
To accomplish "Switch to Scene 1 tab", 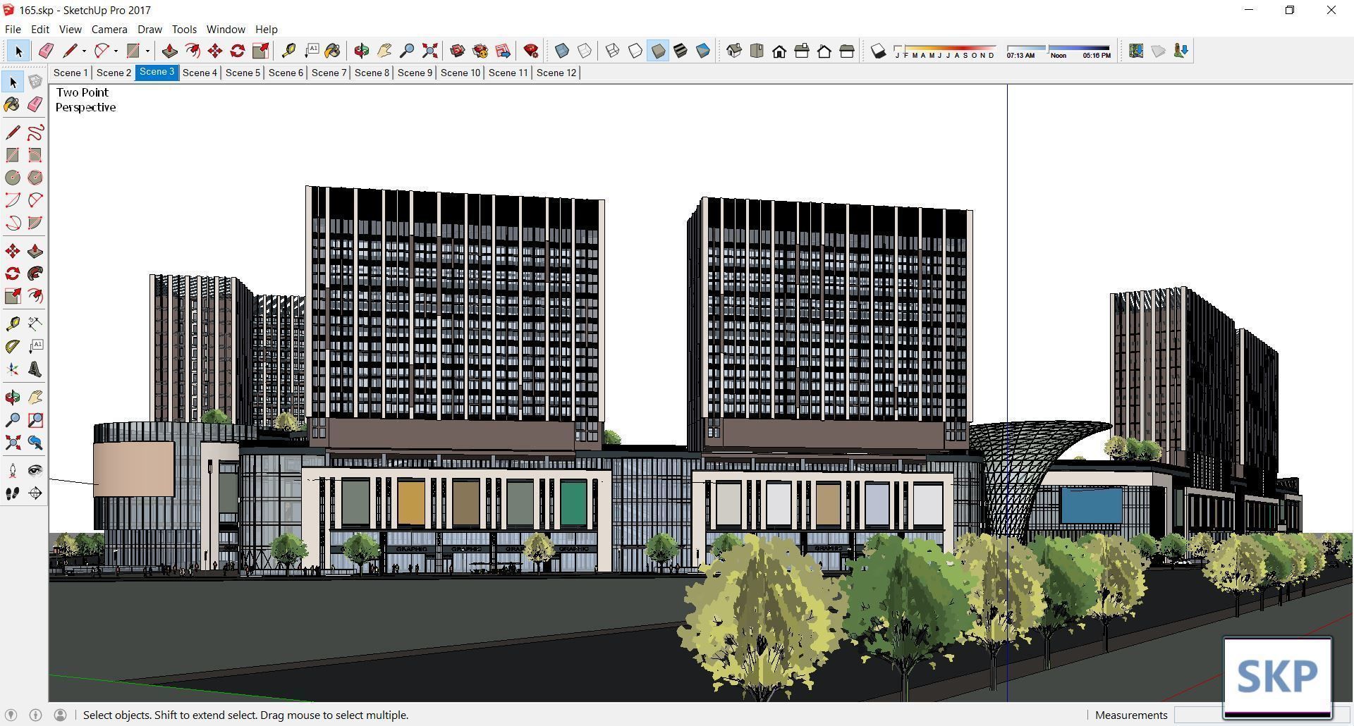I will click(x=71, y=73).
